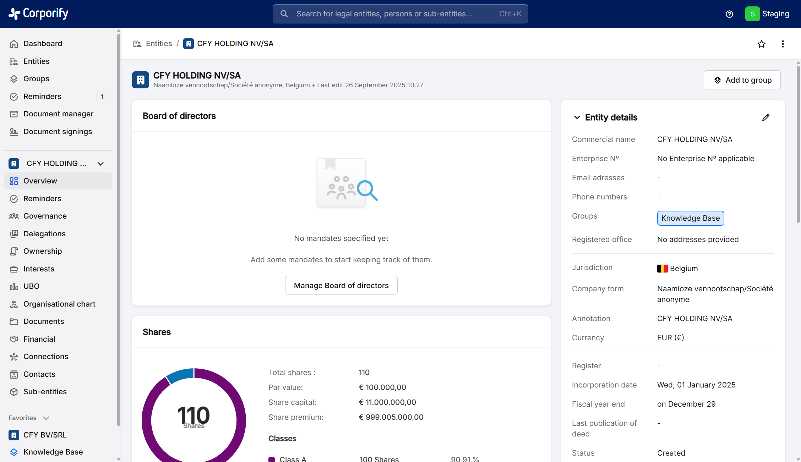Collapse the Entity details section chevron

coord(577,117)
